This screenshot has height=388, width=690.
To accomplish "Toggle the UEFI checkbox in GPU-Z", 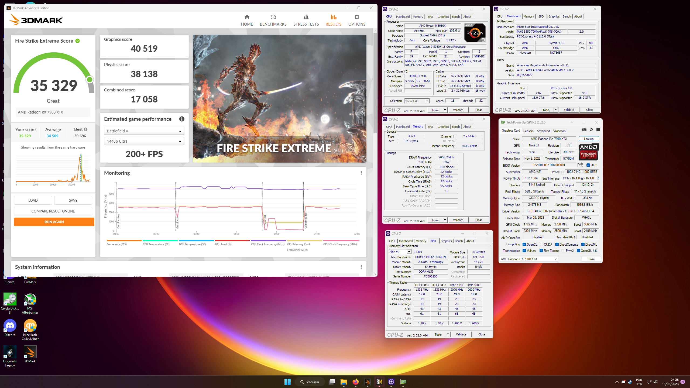I will coord(588,165).
